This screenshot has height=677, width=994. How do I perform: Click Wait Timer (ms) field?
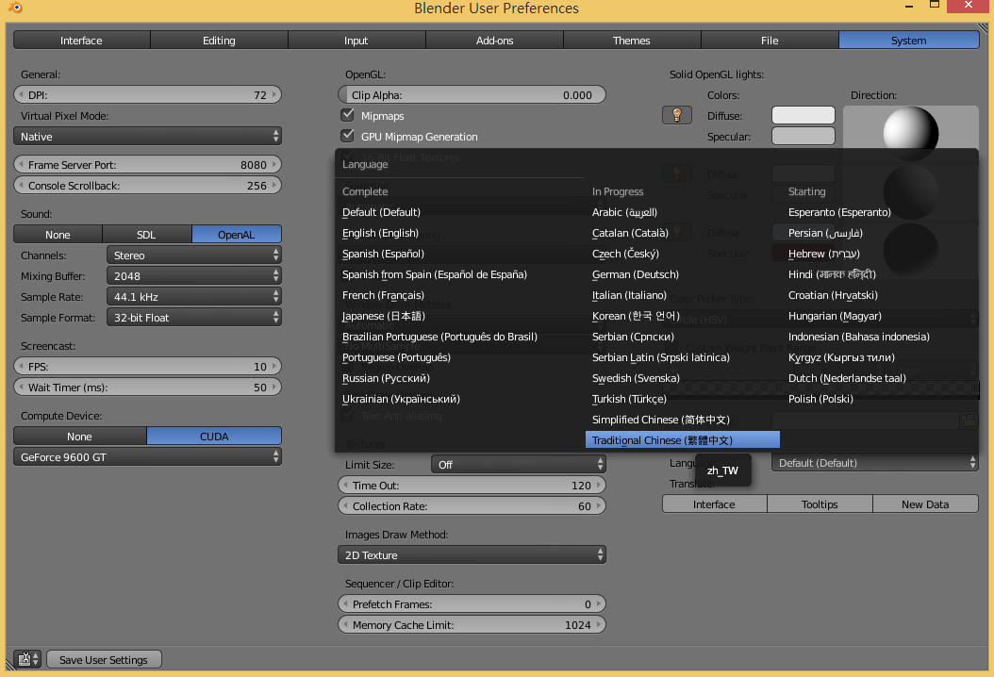coord(147,388)
